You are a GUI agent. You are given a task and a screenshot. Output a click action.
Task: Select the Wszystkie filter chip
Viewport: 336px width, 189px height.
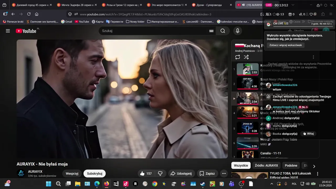(x=241, y=166)
